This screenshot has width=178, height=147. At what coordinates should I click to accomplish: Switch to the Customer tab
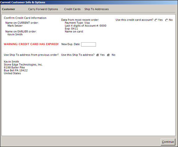[x=9, y=9]
